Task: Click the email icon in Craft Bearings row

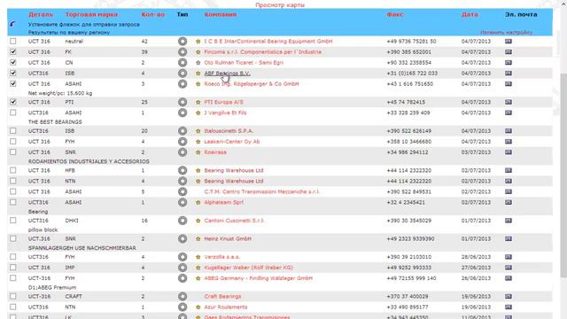Action: [x=508, y=296]
